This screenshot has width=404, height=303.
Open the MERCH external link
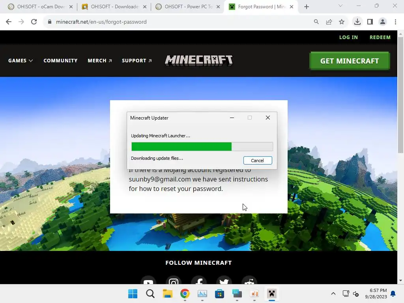100,60
